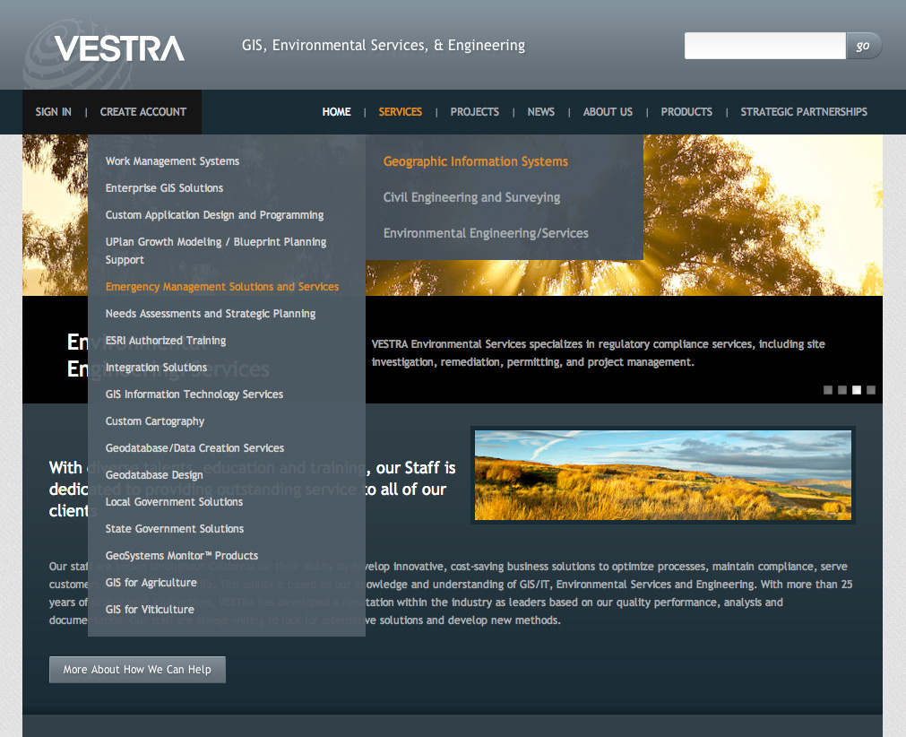Screen dimensions: 906x737
Task: Choose Local Government Solutions
Action: click(174, 502)
